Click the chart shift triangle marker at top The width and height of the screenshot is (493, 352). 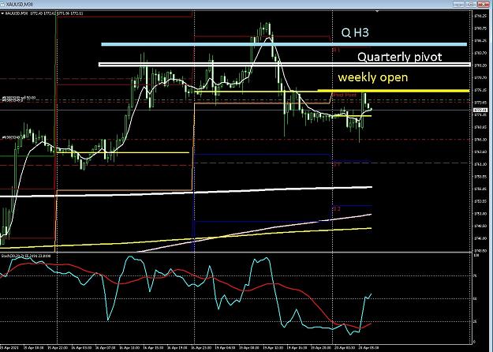(377, 11)
